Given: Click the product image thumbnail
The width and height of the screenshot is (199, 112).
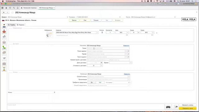Looking at the screenshot, I should coord(49,35).
